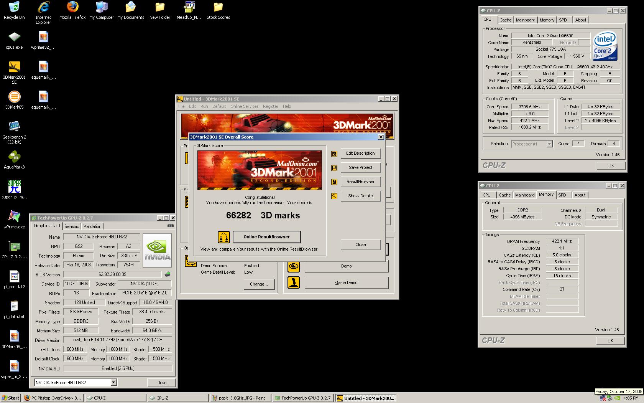
Task: Click the Show Details button
Action: click(360, 196)
